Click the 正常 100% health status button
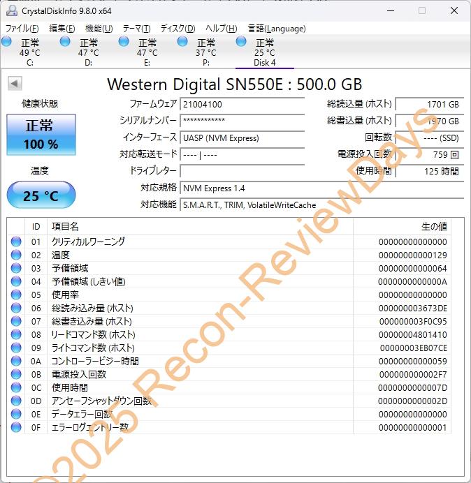The image size is (471, 483). [41, 135]
